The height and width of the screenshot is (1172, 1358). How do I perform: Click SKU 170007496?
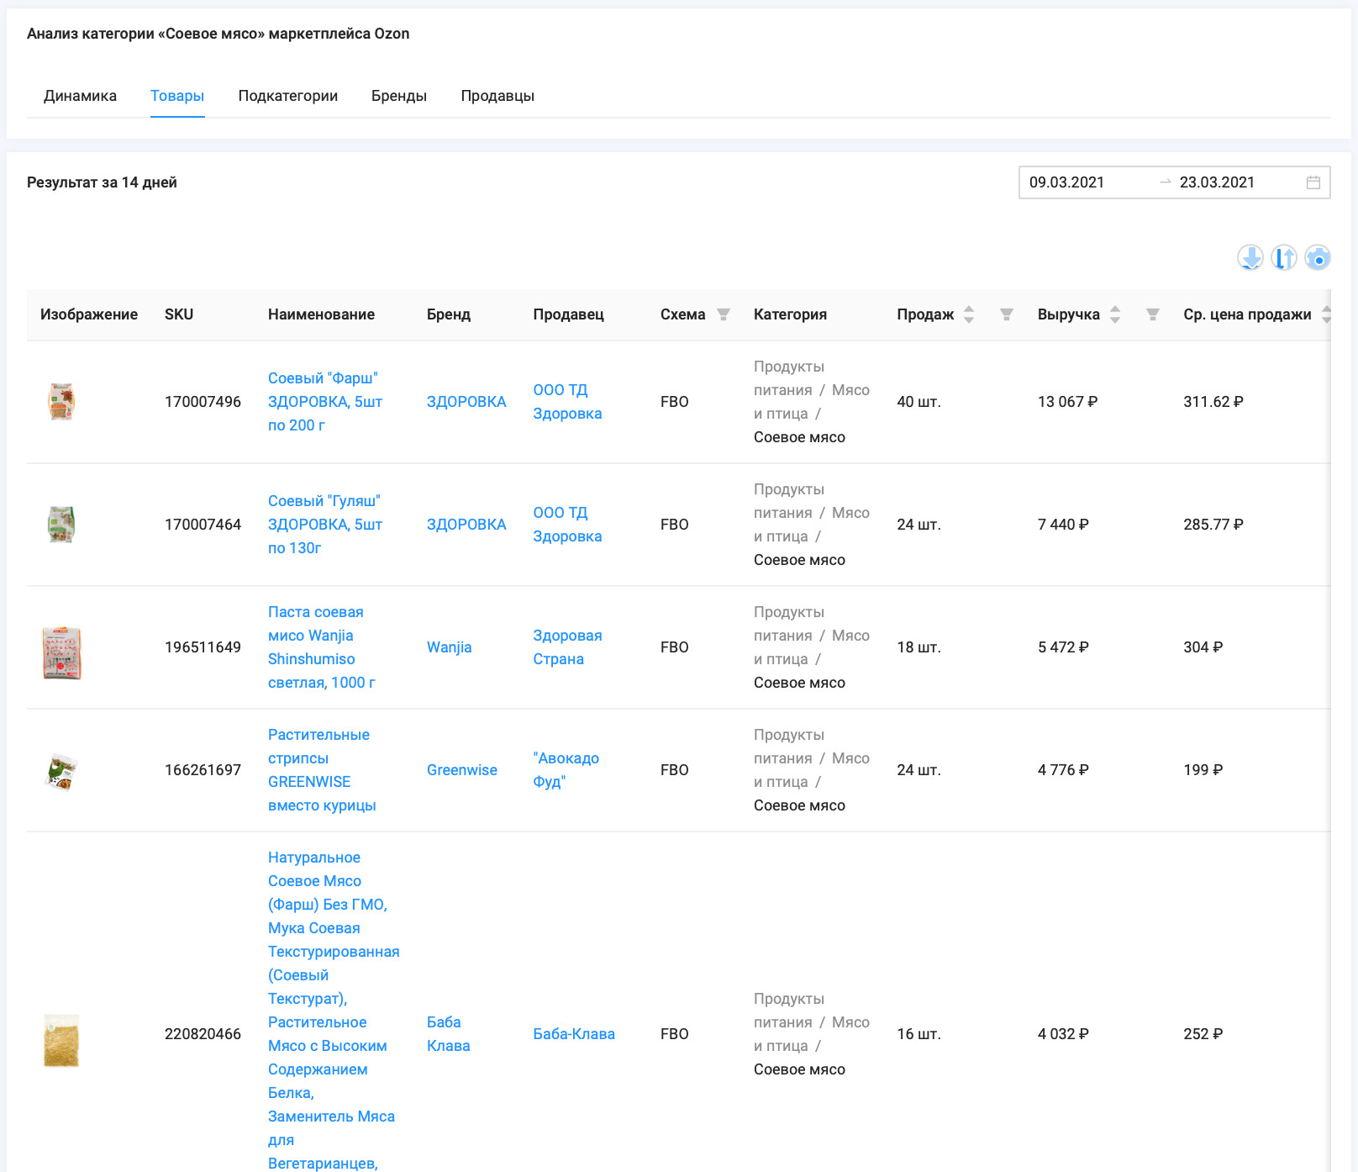[x=203, y=402]
